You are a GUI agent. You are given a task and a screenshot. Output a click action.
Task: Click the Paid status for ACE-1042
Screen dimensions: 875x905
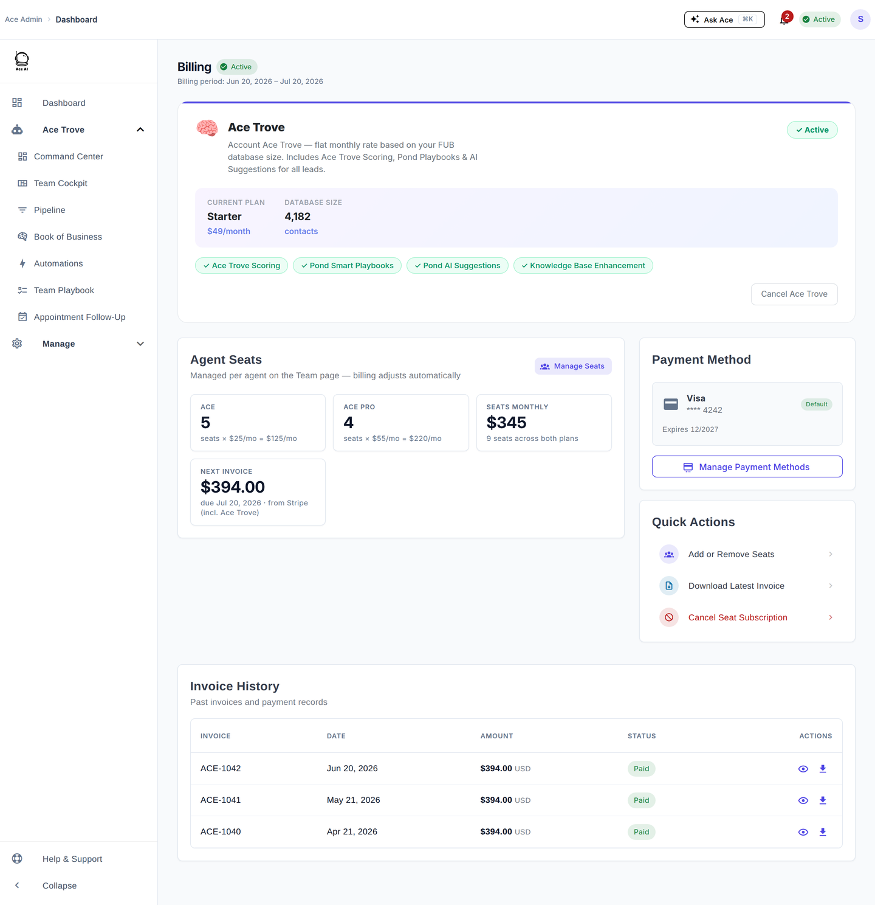pyautogui.click(x=642, y=769)
